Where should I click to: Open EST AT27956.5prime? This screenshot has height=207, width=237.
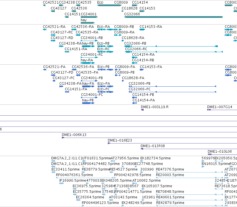point(125,158)
